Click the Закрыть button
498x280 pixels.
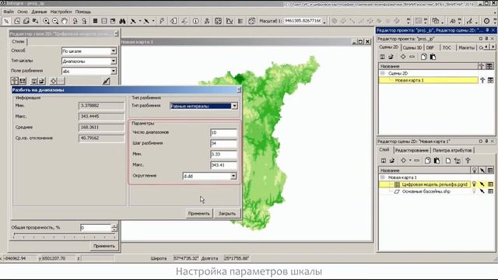tap(227, 213)
